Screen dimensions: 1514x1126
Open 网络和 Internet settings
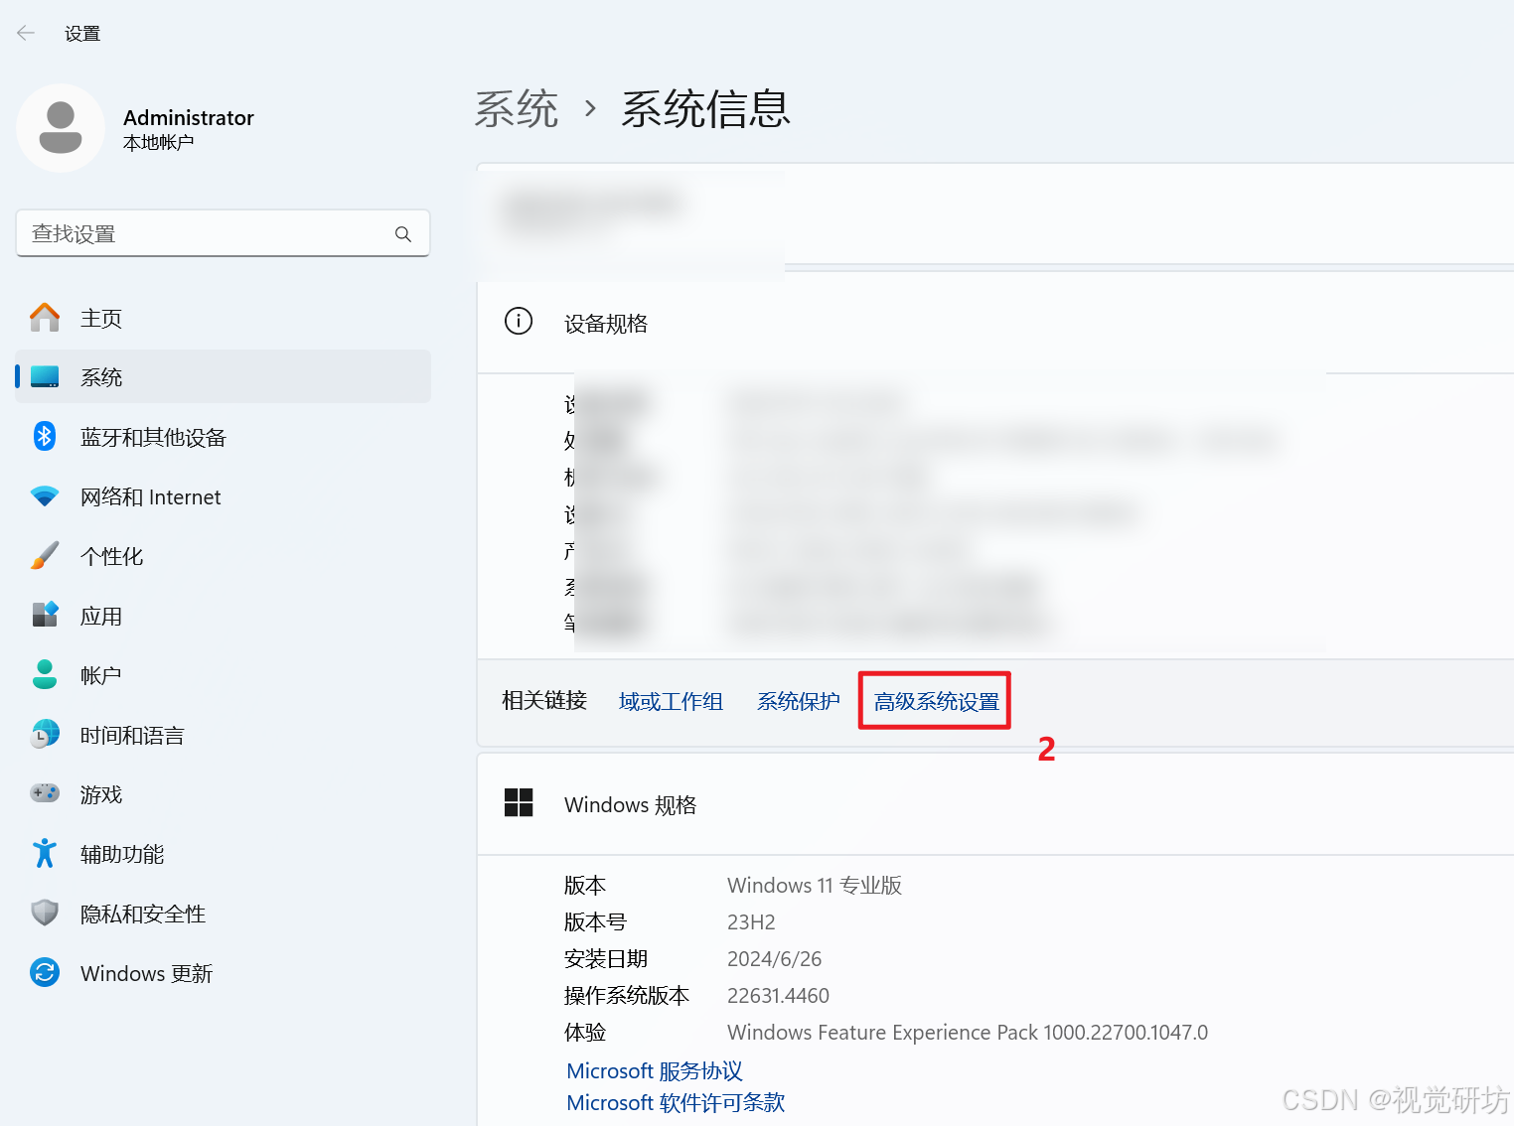tap(224, 496)
